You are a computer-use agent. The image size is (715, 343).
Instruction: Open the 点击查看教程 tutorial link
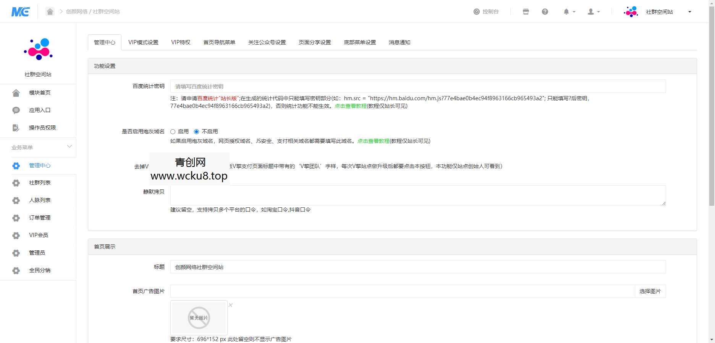coord(351,106)
